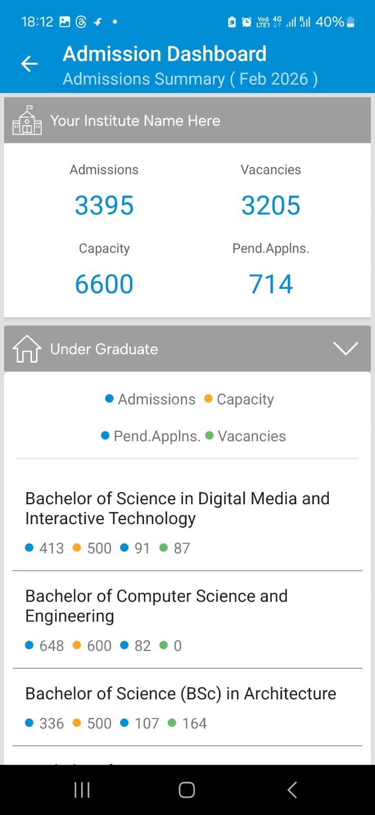Tap the Android recent apps icon
This screenshot has height=815, width=375.
[x=82, y=790]
